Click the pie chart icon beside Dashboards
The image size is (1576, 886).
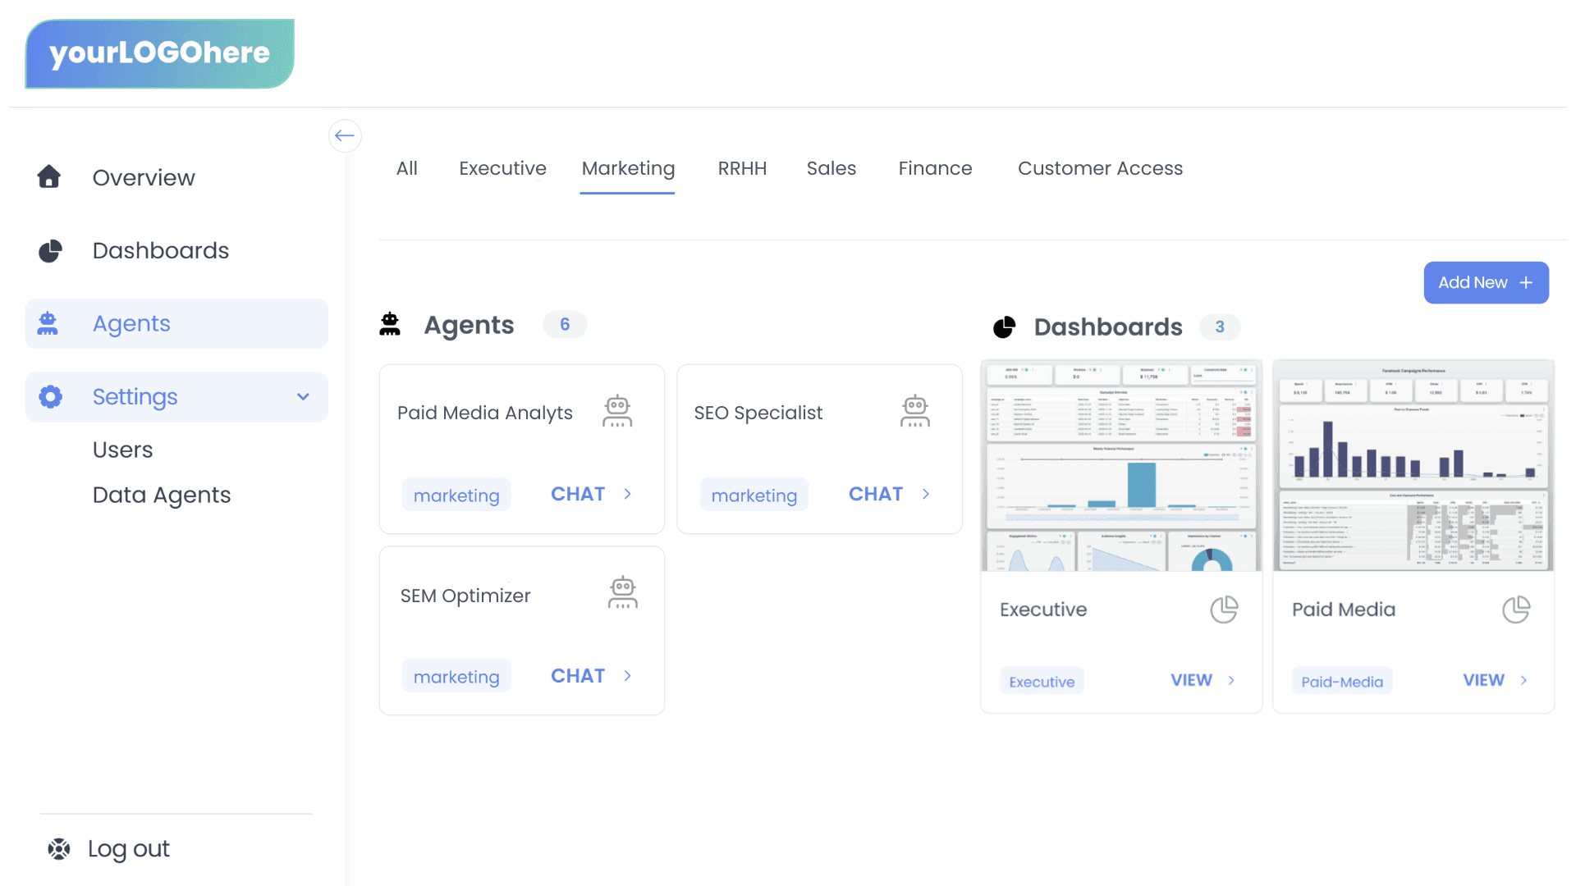click(x=50, y=250)
